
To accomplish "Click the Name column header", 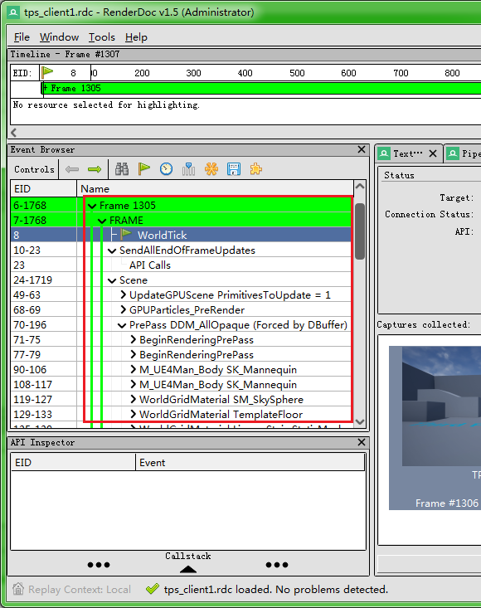I will tap(215, 189).
